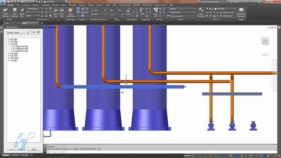Viewport: 281px width, 158px height.
Task: Switch to the Start drawing tab
Action: point(7,23)
